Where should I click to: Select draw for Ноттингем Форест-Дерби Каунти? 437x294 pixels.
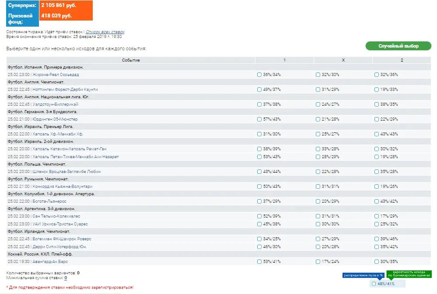(318, 90)
